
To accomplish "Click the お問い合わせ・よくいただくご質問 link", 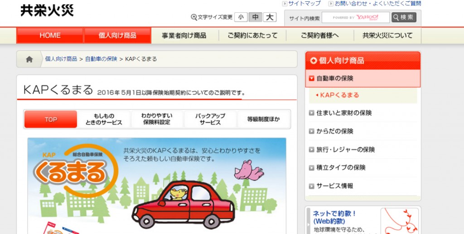I will (x=377, y=4).
